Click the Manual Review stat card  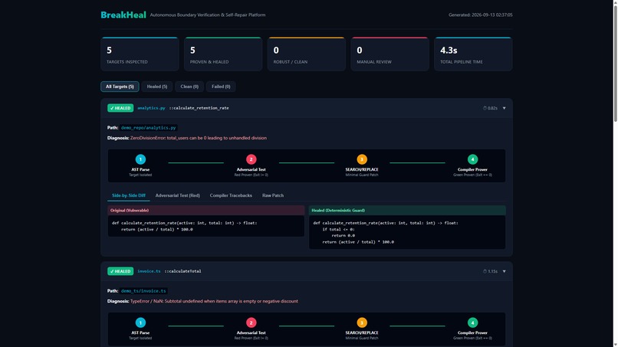tap(390, 54)
